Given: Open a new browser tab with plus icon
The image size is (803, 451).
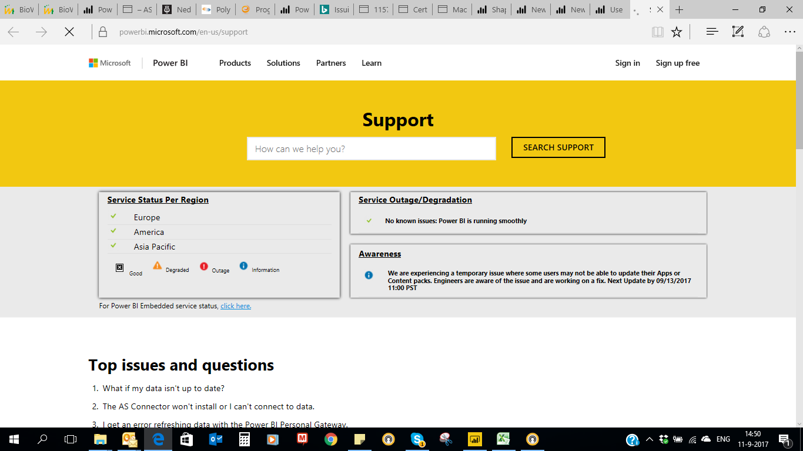Looking at the screenshot, I should coord(679,9).
